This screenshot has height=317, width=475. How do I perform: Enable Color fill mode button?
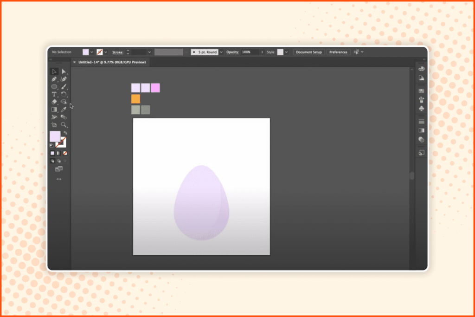(52, 153)
